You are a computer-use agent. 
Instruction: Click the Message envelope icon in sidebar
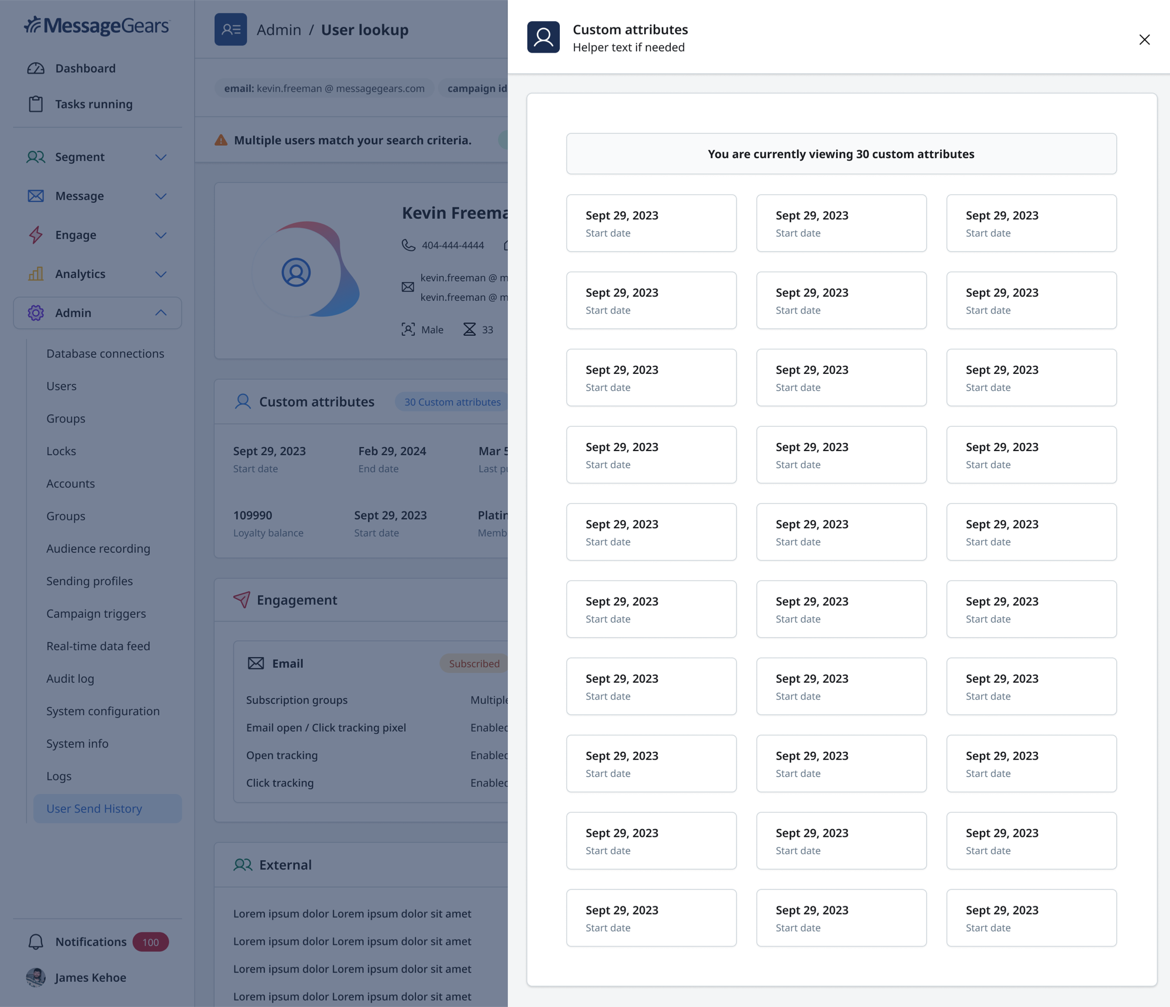[36, 196]
